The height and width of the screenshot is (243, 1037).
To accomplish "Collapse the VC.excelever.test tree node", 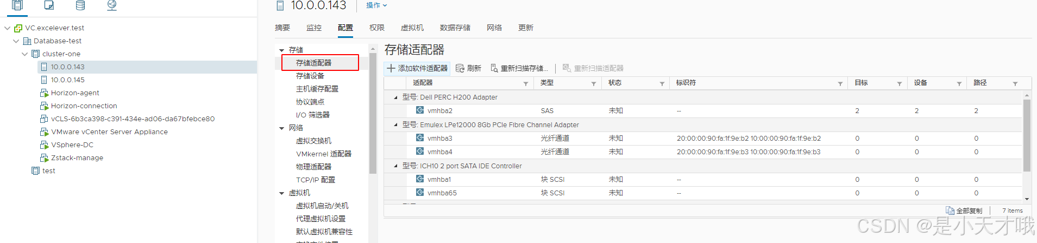I will (8, 28).
